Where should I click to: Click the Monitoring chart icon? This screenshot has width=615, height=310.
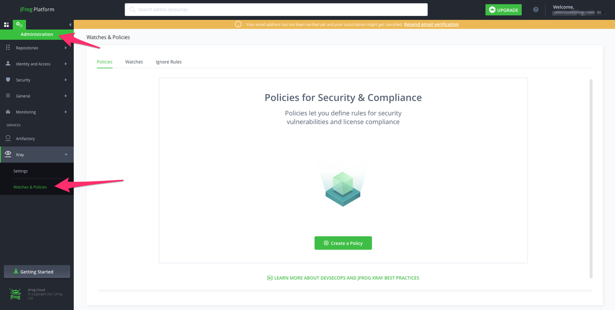click(x=8, y=112)
